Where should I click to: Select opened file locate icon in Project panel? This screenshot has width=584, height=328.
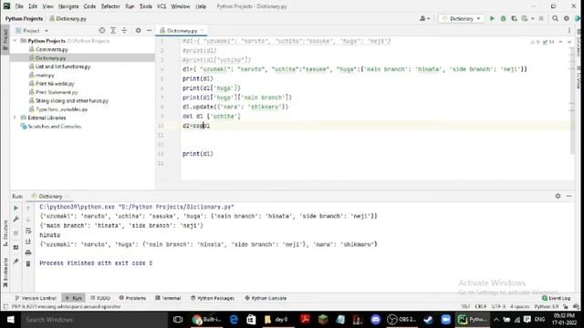[x=101, y=30]
